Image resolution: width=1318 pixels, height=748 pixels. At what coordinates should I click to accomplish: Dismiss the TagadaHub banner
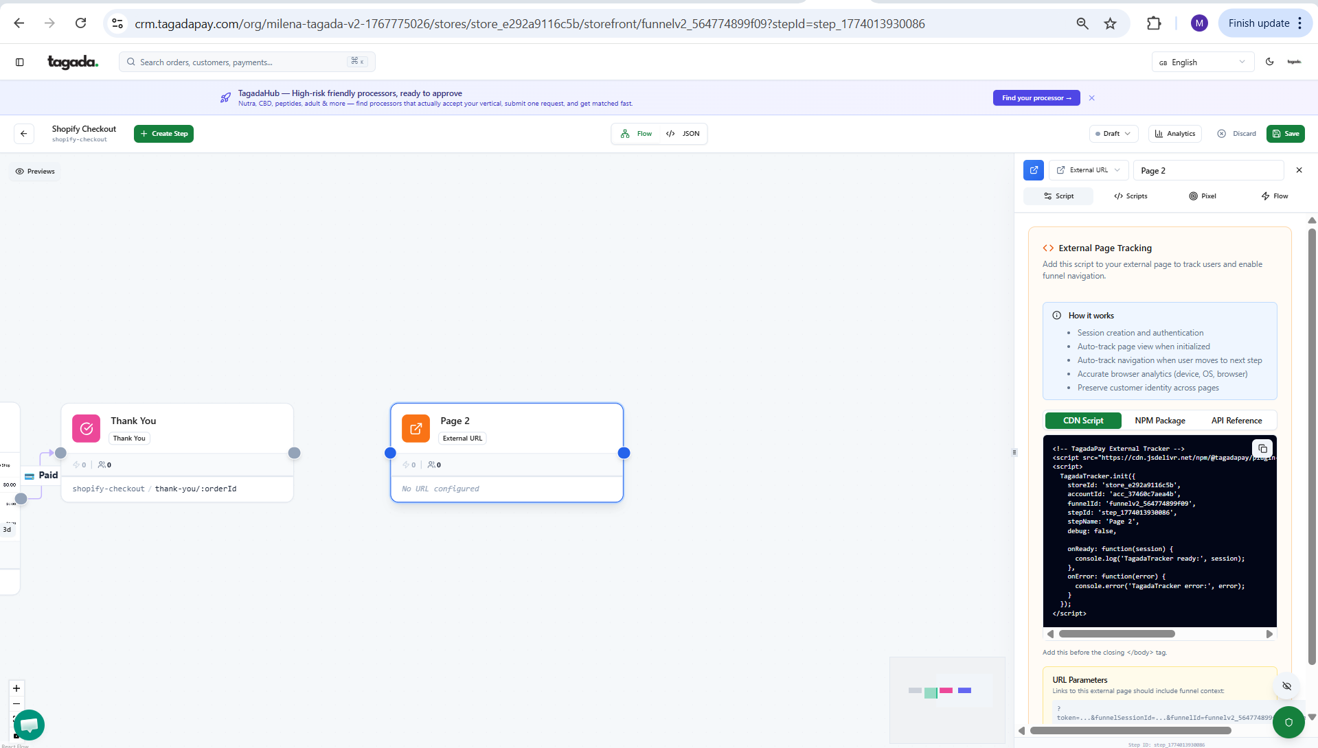1091,98
